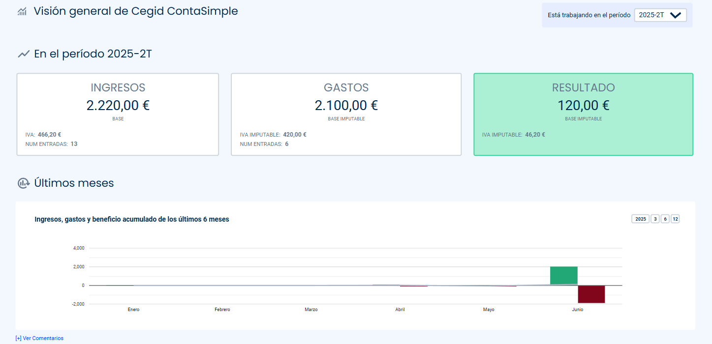The image size is (712, 344).
Task: Click the 120,00 € result amount
Action: (x=584, y=106)
